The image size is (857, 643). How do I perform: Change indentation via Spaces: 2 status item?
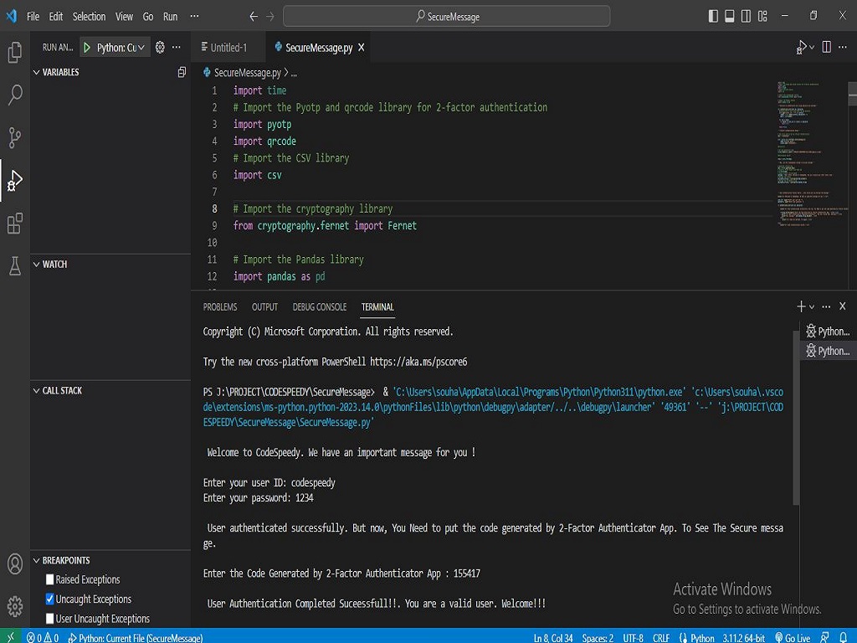pyautogui.click(x=598, y=637)
